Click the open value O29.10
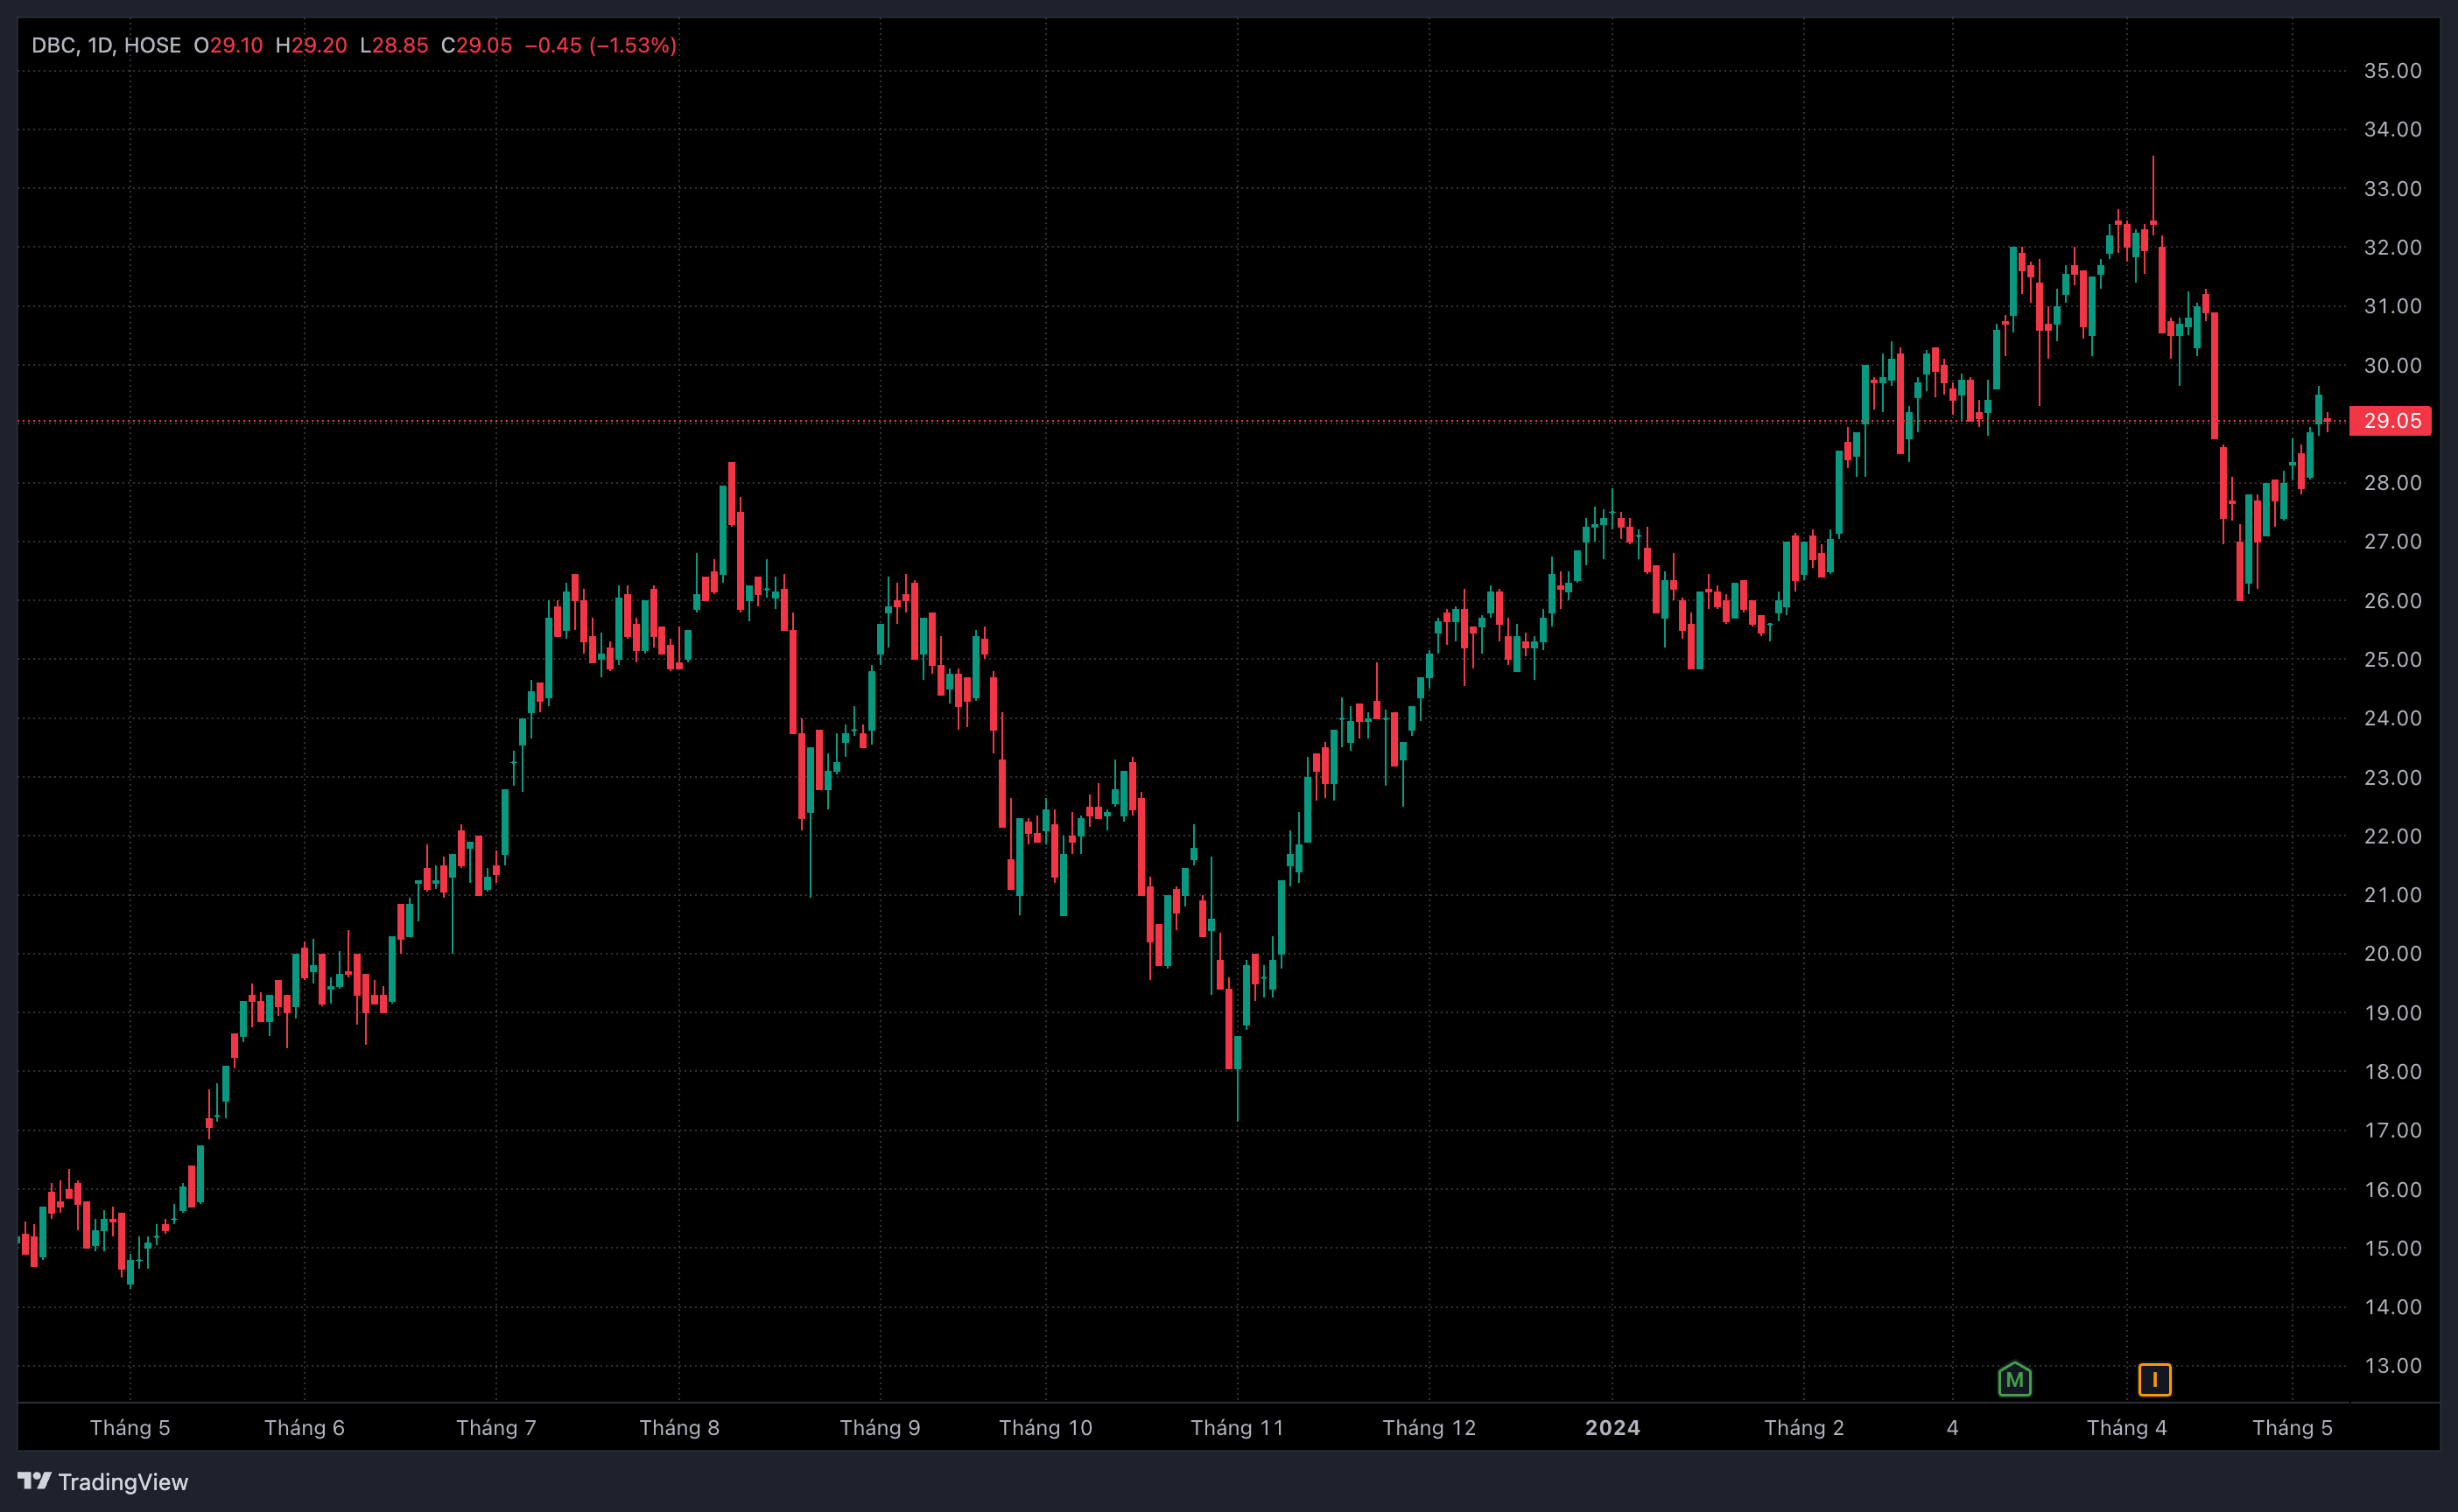The width and height of the screenshot is (2458, 1512). tap(228, 45)
